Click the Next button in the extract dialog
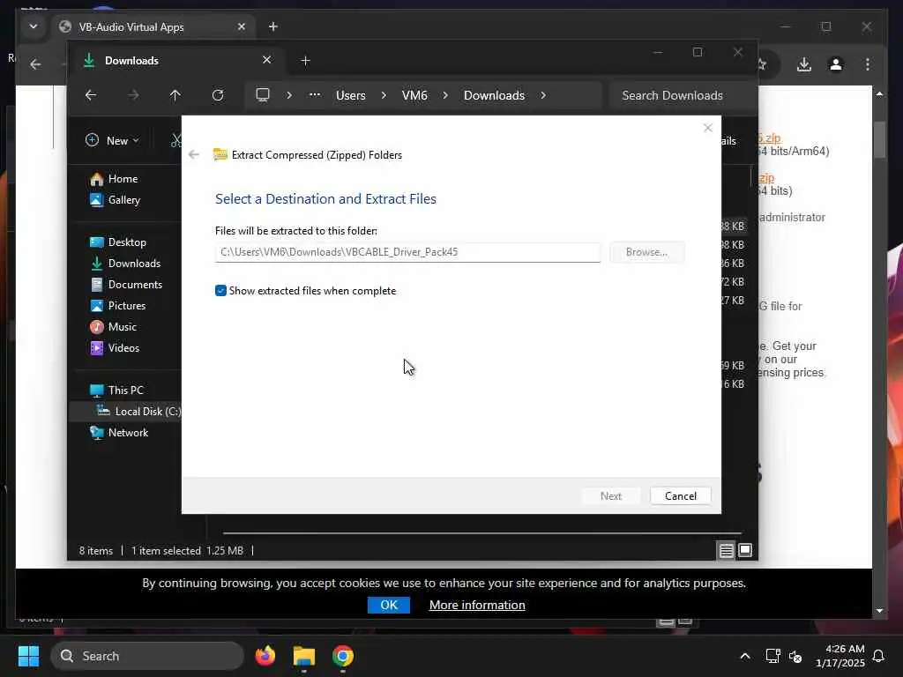The height and width of the screenshot is (677, 903). click(610, 495)
